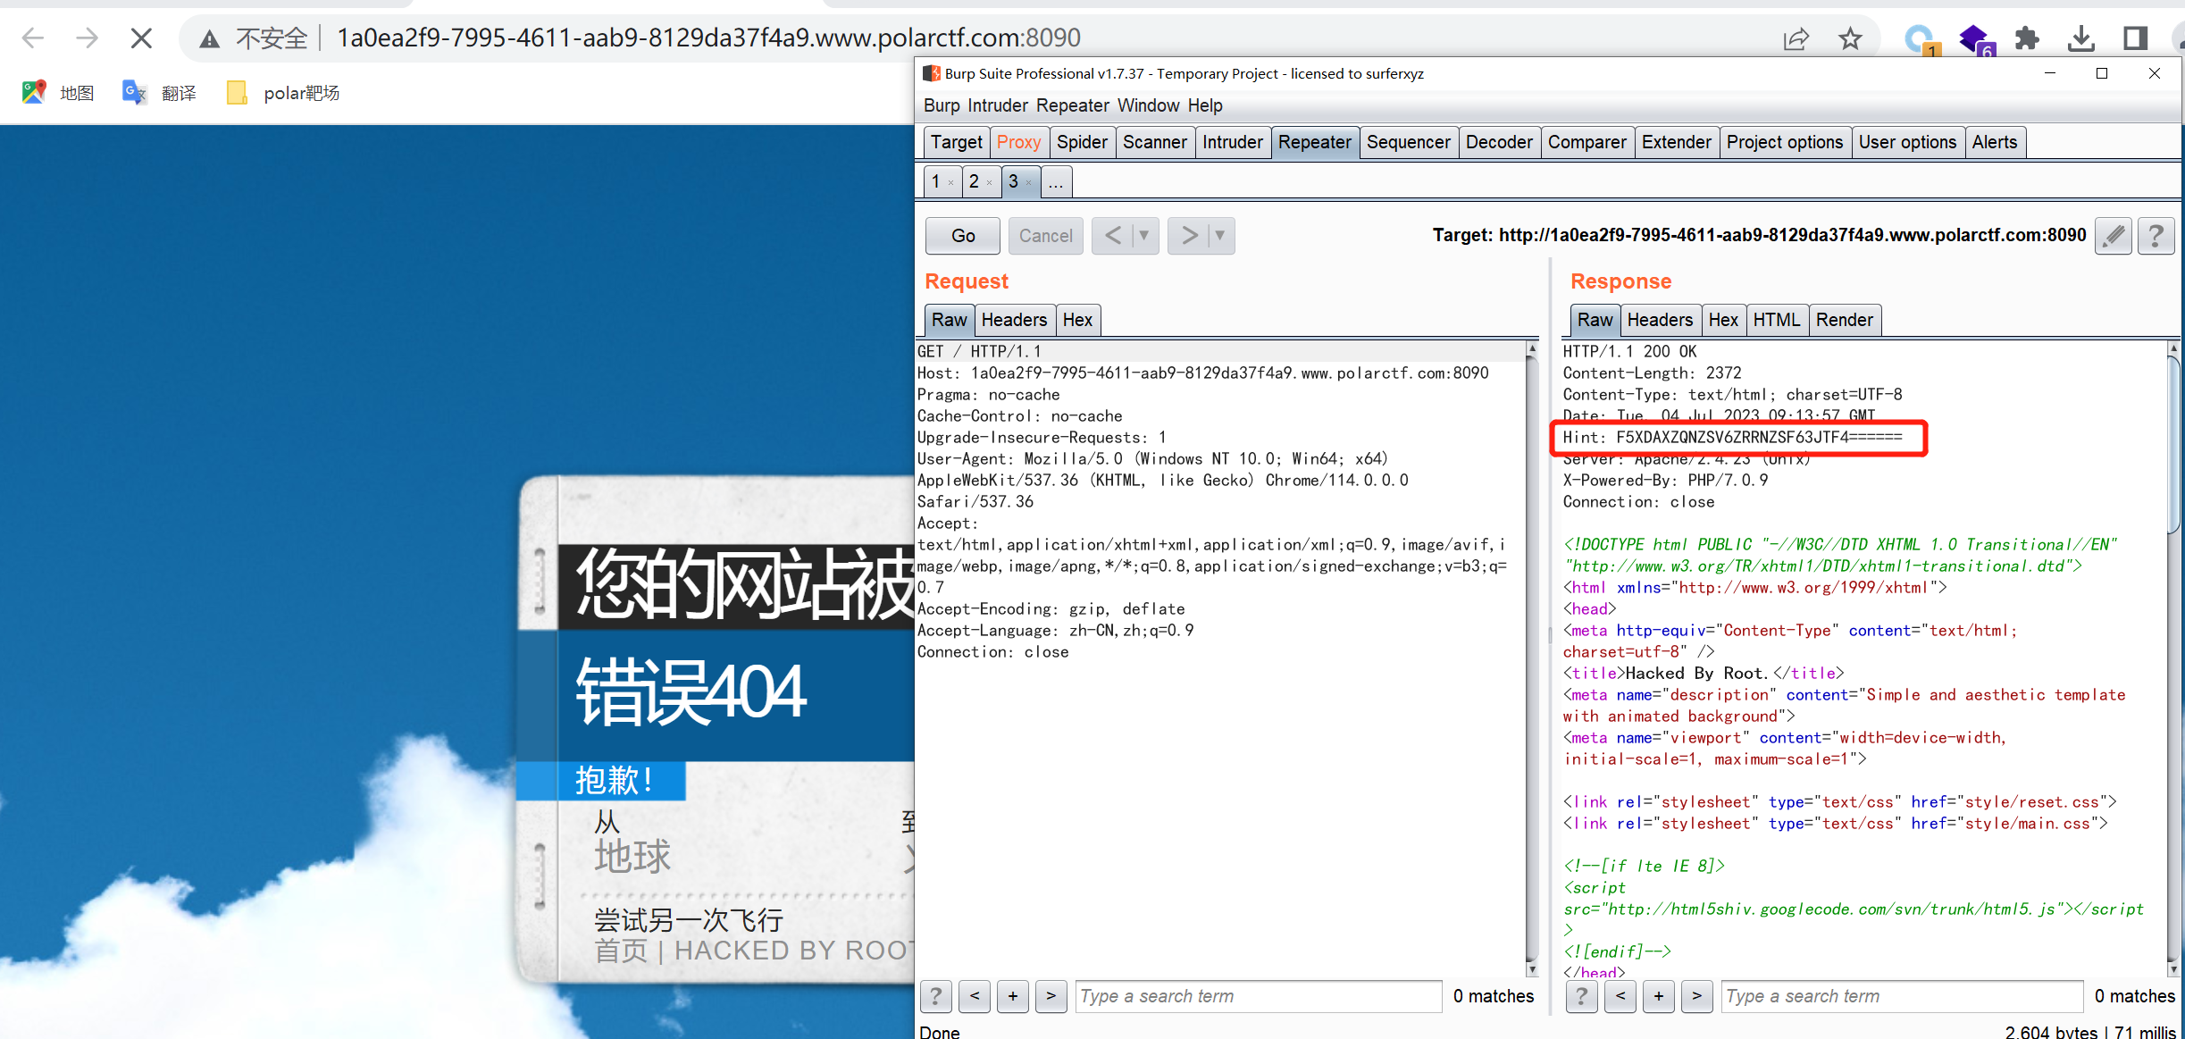Open the Repeater help question mark icon
Image resolution: width=2185 pixels, height=1039 pixels.
[x=2155, y=236]
